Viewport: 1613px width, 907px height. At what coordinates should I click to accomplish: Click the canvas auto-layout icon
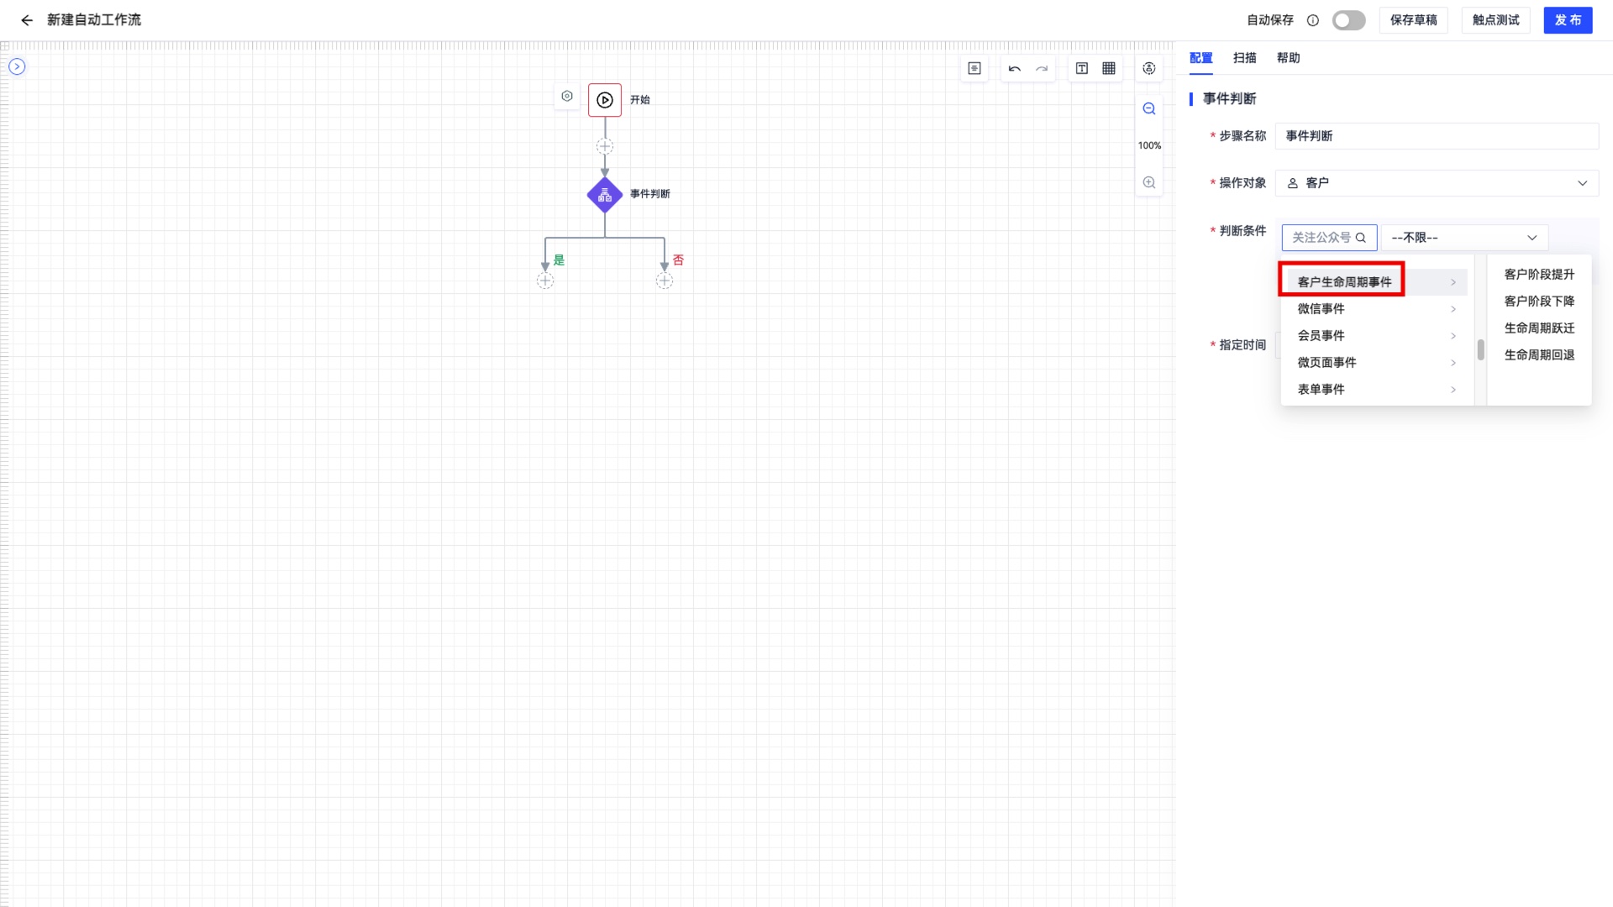coord(1149,69)
